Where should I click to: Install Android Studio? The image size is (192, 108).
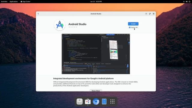click(133, 24)
